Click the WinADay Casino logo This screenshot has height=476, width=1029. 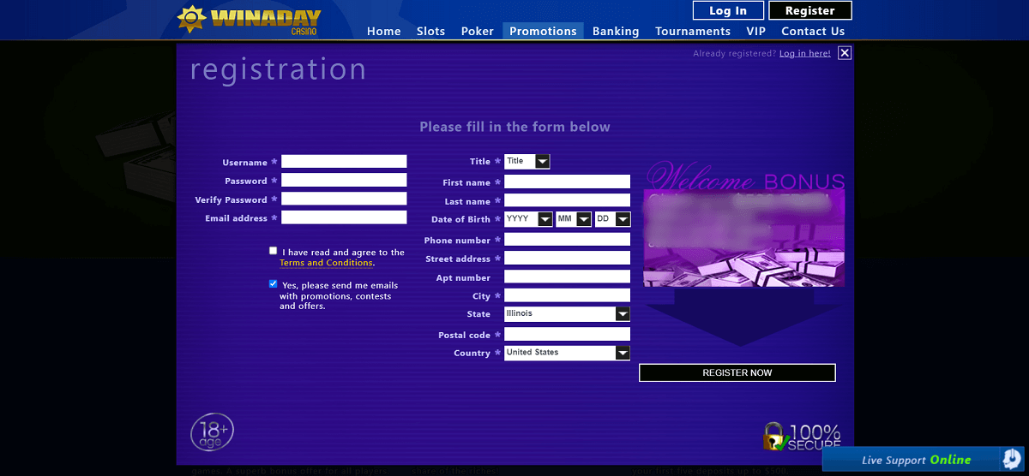(249, 20)
